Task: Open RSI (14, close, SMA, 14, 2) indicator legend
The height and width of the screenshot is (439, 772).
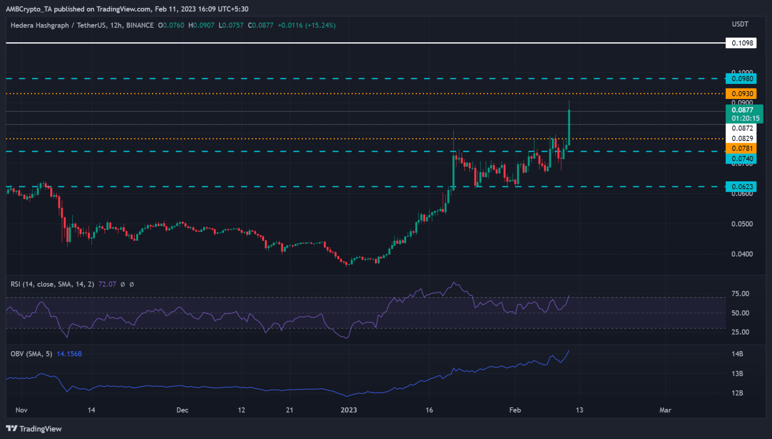Action: click(52, 284)
